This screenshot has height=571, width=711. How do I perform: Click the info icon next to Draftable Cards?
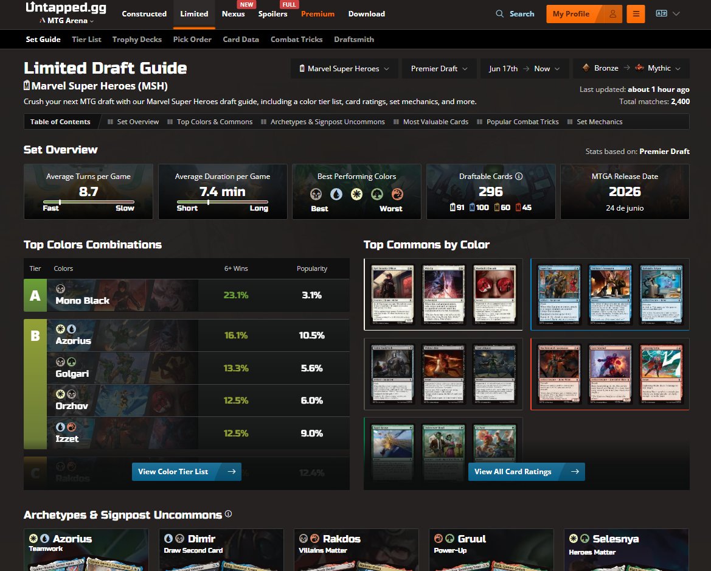[x=519, y=176]
